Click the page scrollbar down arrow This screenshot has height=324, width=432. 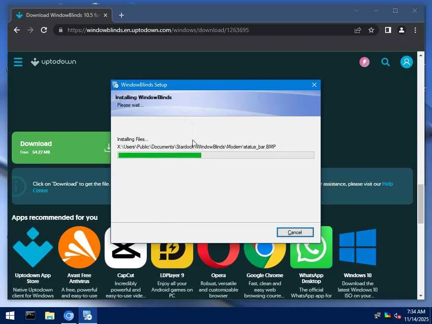point(421,296)
